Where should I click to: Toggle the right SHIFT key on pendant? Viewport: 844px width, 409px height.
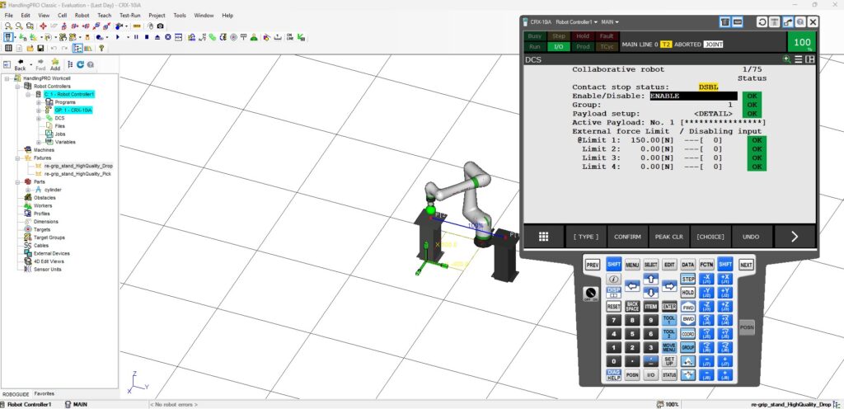tap(725, 264)
